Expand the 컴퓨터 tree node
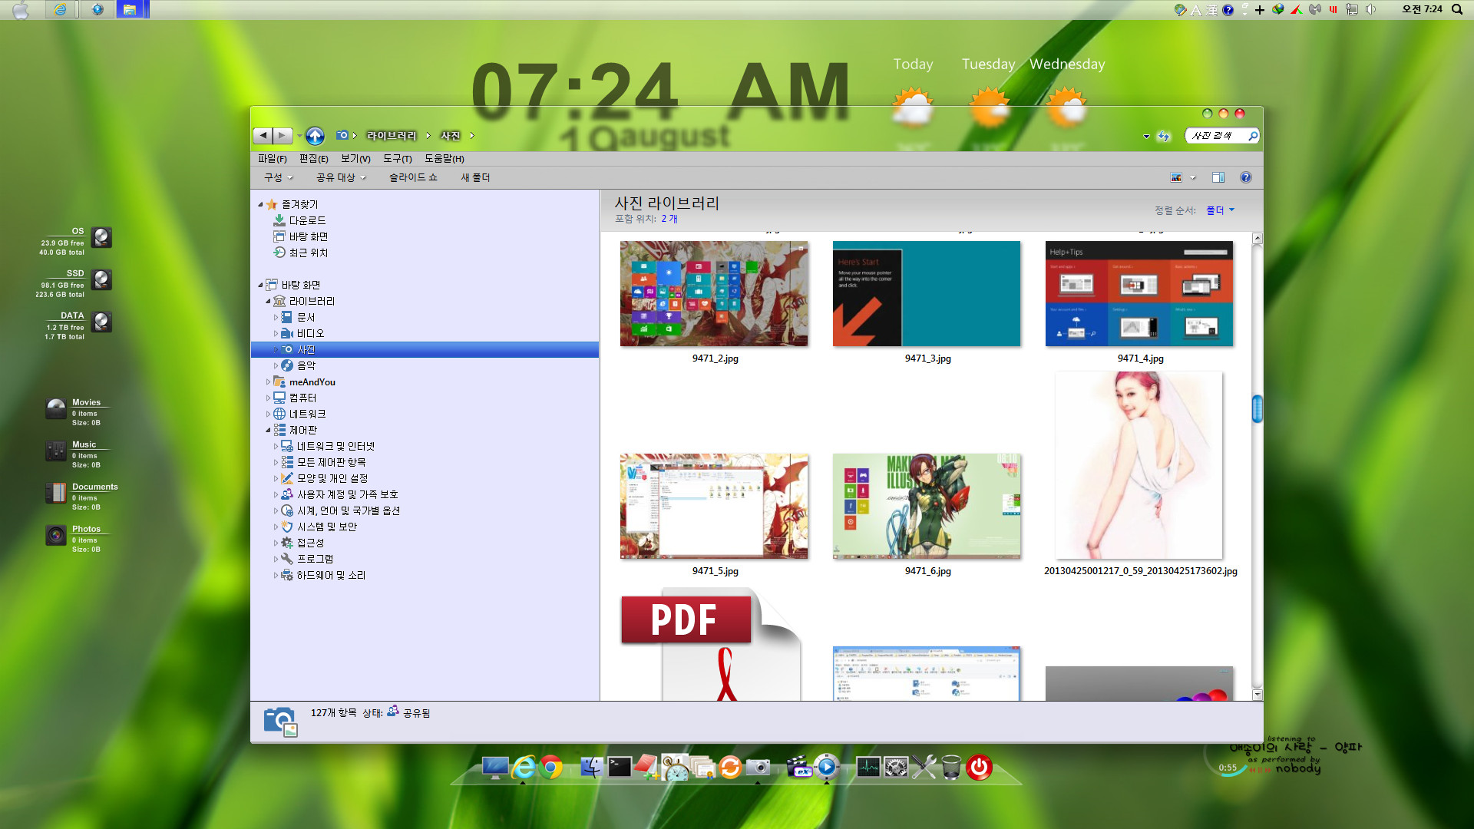The width and height of the screenshot is (1474, 829). (x=268, y=398)
